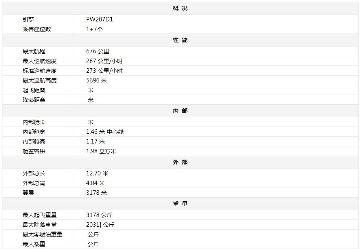This screenshot has height=251, width=361.
Task: Select the engine value PW207D1
Action: 100,19
